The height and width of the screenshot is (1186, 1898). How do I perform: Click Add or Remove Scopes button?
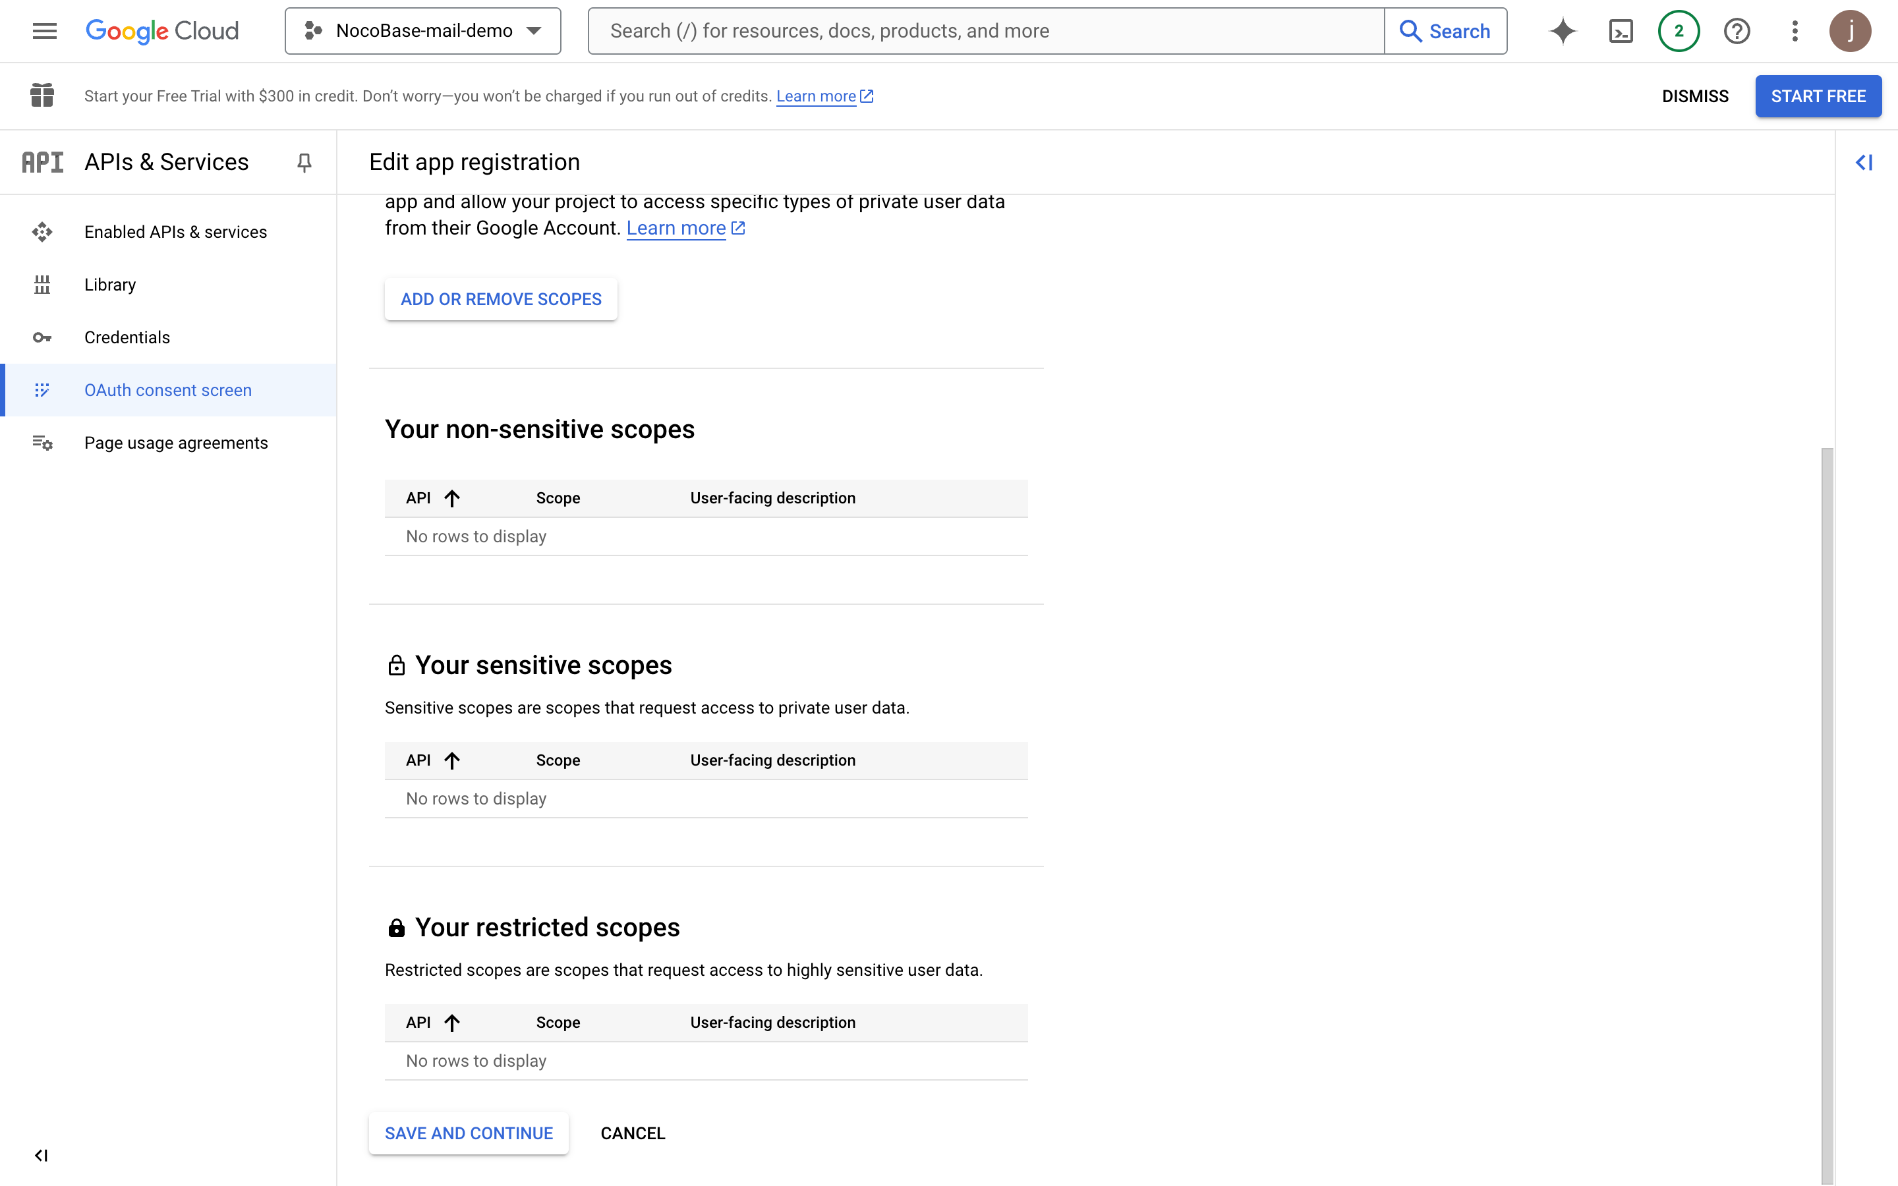(501, 299)
